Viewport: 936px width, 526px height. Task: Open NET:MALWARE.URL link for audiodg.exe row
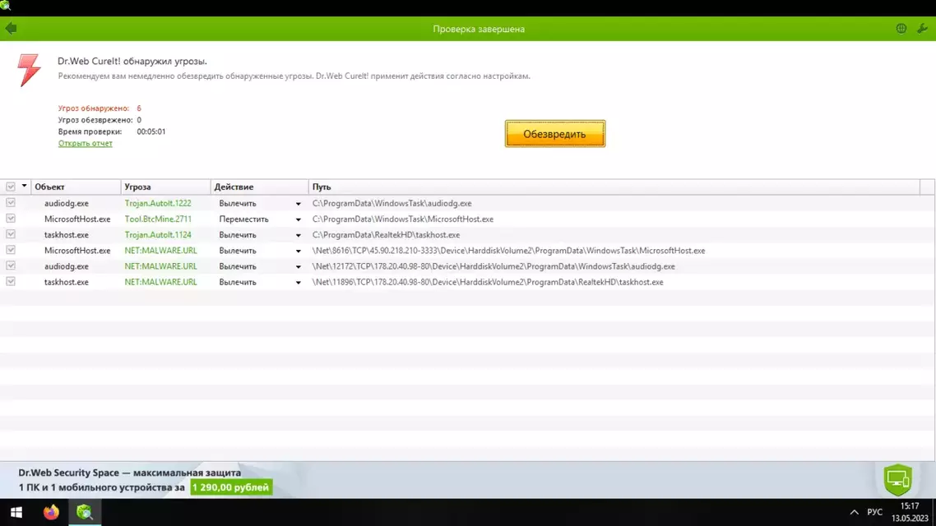pos(160,266)
